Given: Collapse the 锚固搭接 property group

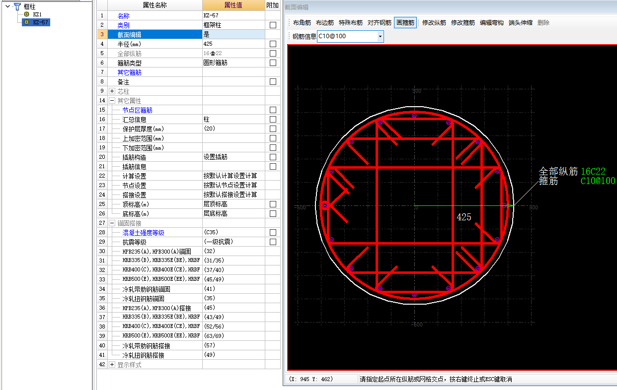Looking at the screenshot, I should [112, 223].
